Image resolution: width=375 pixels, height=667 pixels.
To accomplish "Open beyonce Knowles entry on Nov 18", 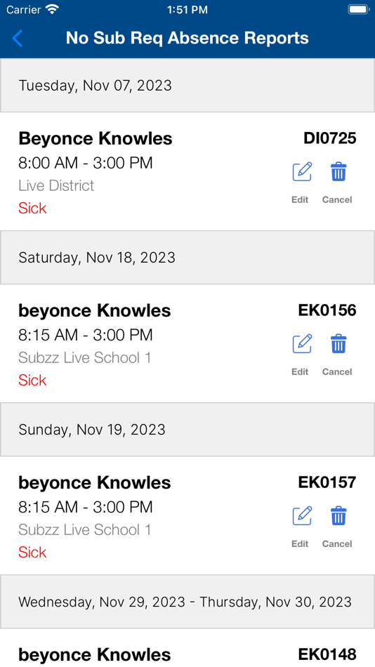I will pos(187,343).
